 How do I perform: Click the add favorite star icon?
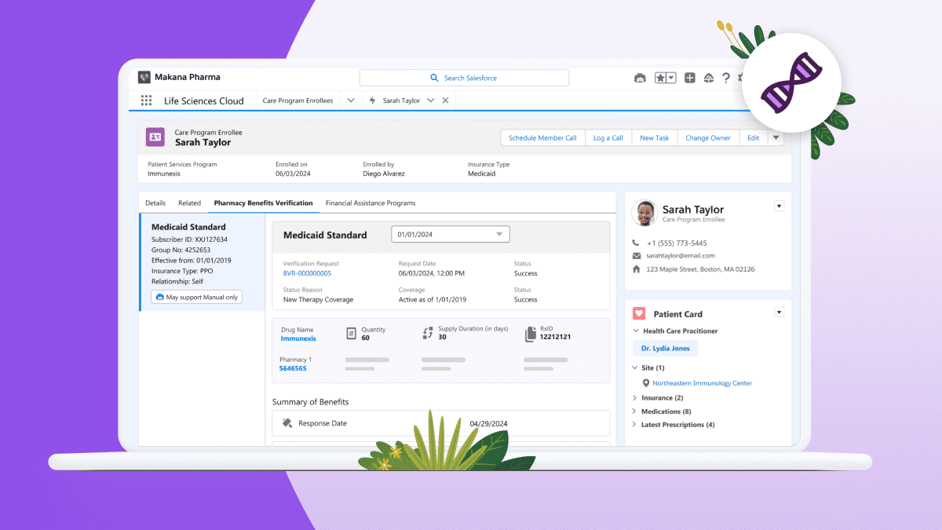point(659,77)
